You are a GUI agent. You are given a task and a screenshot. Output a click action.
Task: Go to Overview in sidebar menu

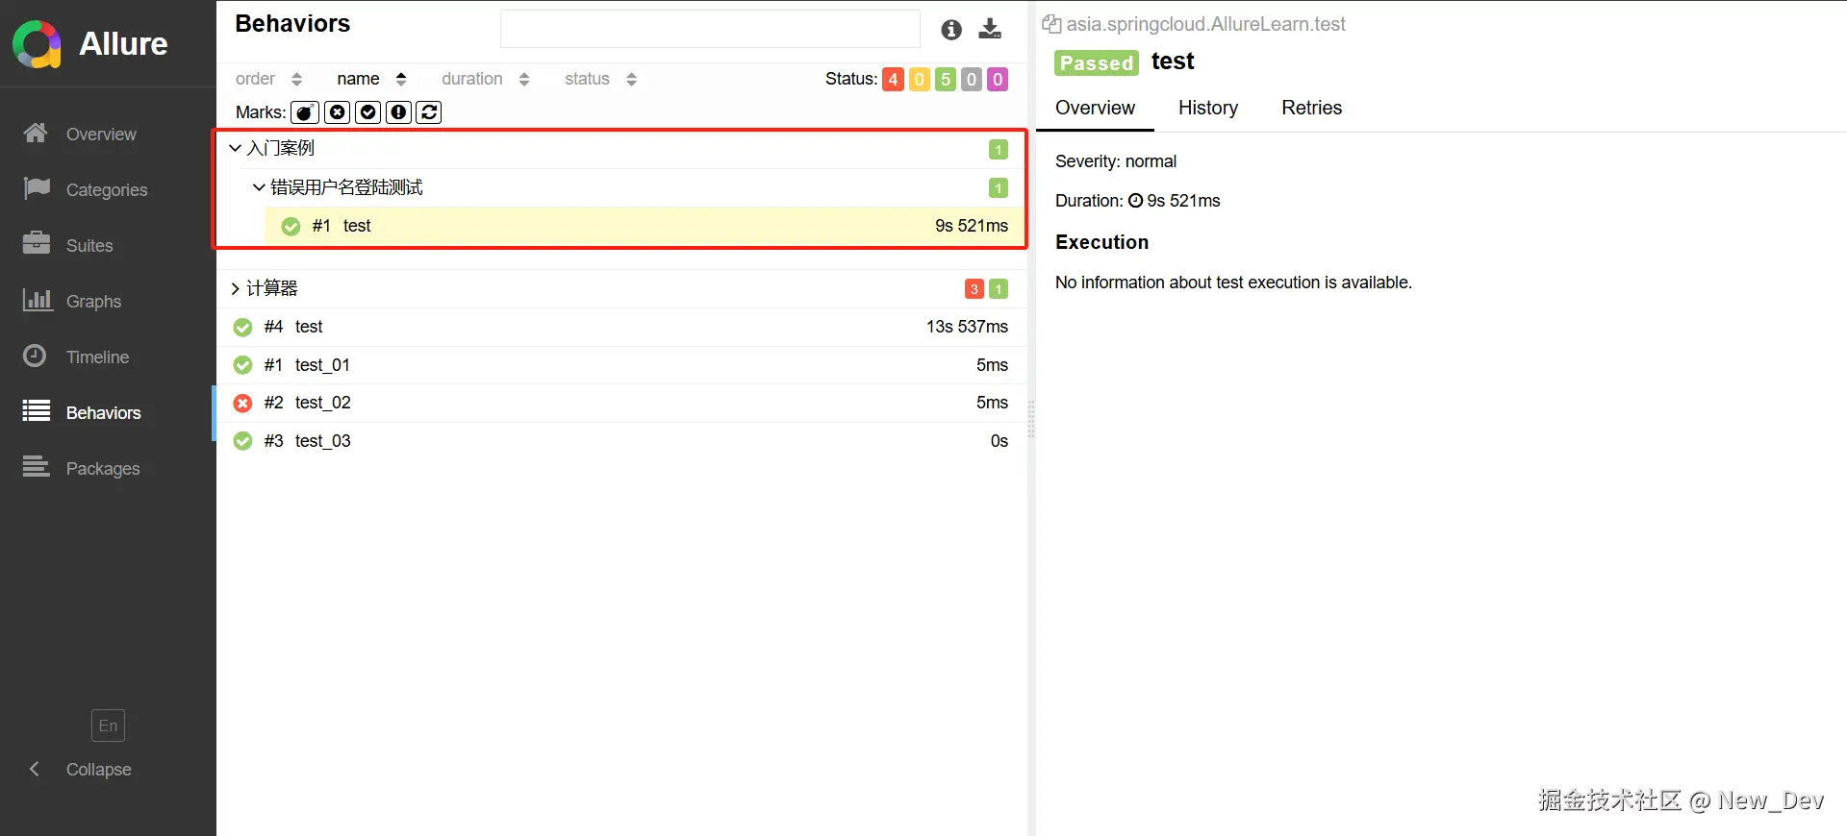101,135
